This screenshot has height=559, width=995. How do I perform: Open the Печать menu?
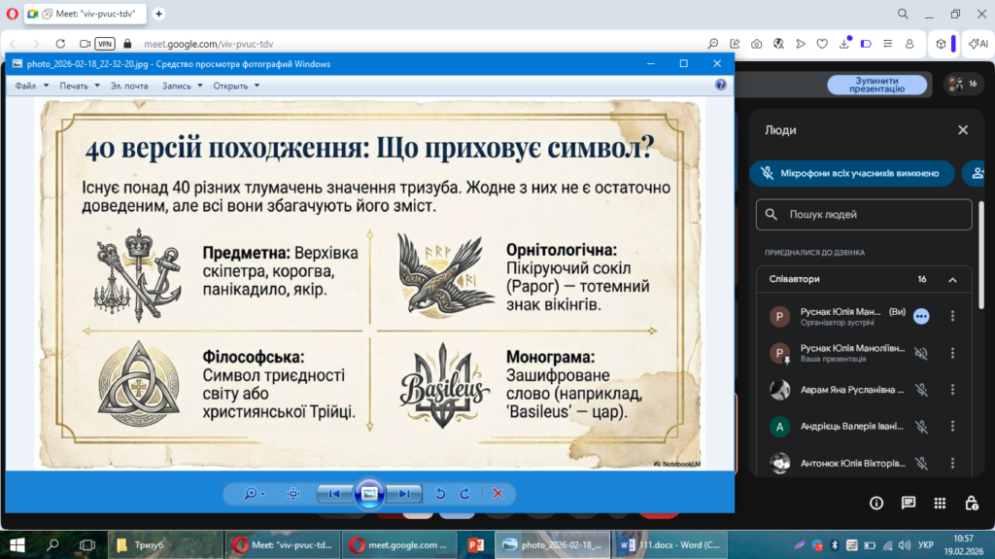(77, 86)
